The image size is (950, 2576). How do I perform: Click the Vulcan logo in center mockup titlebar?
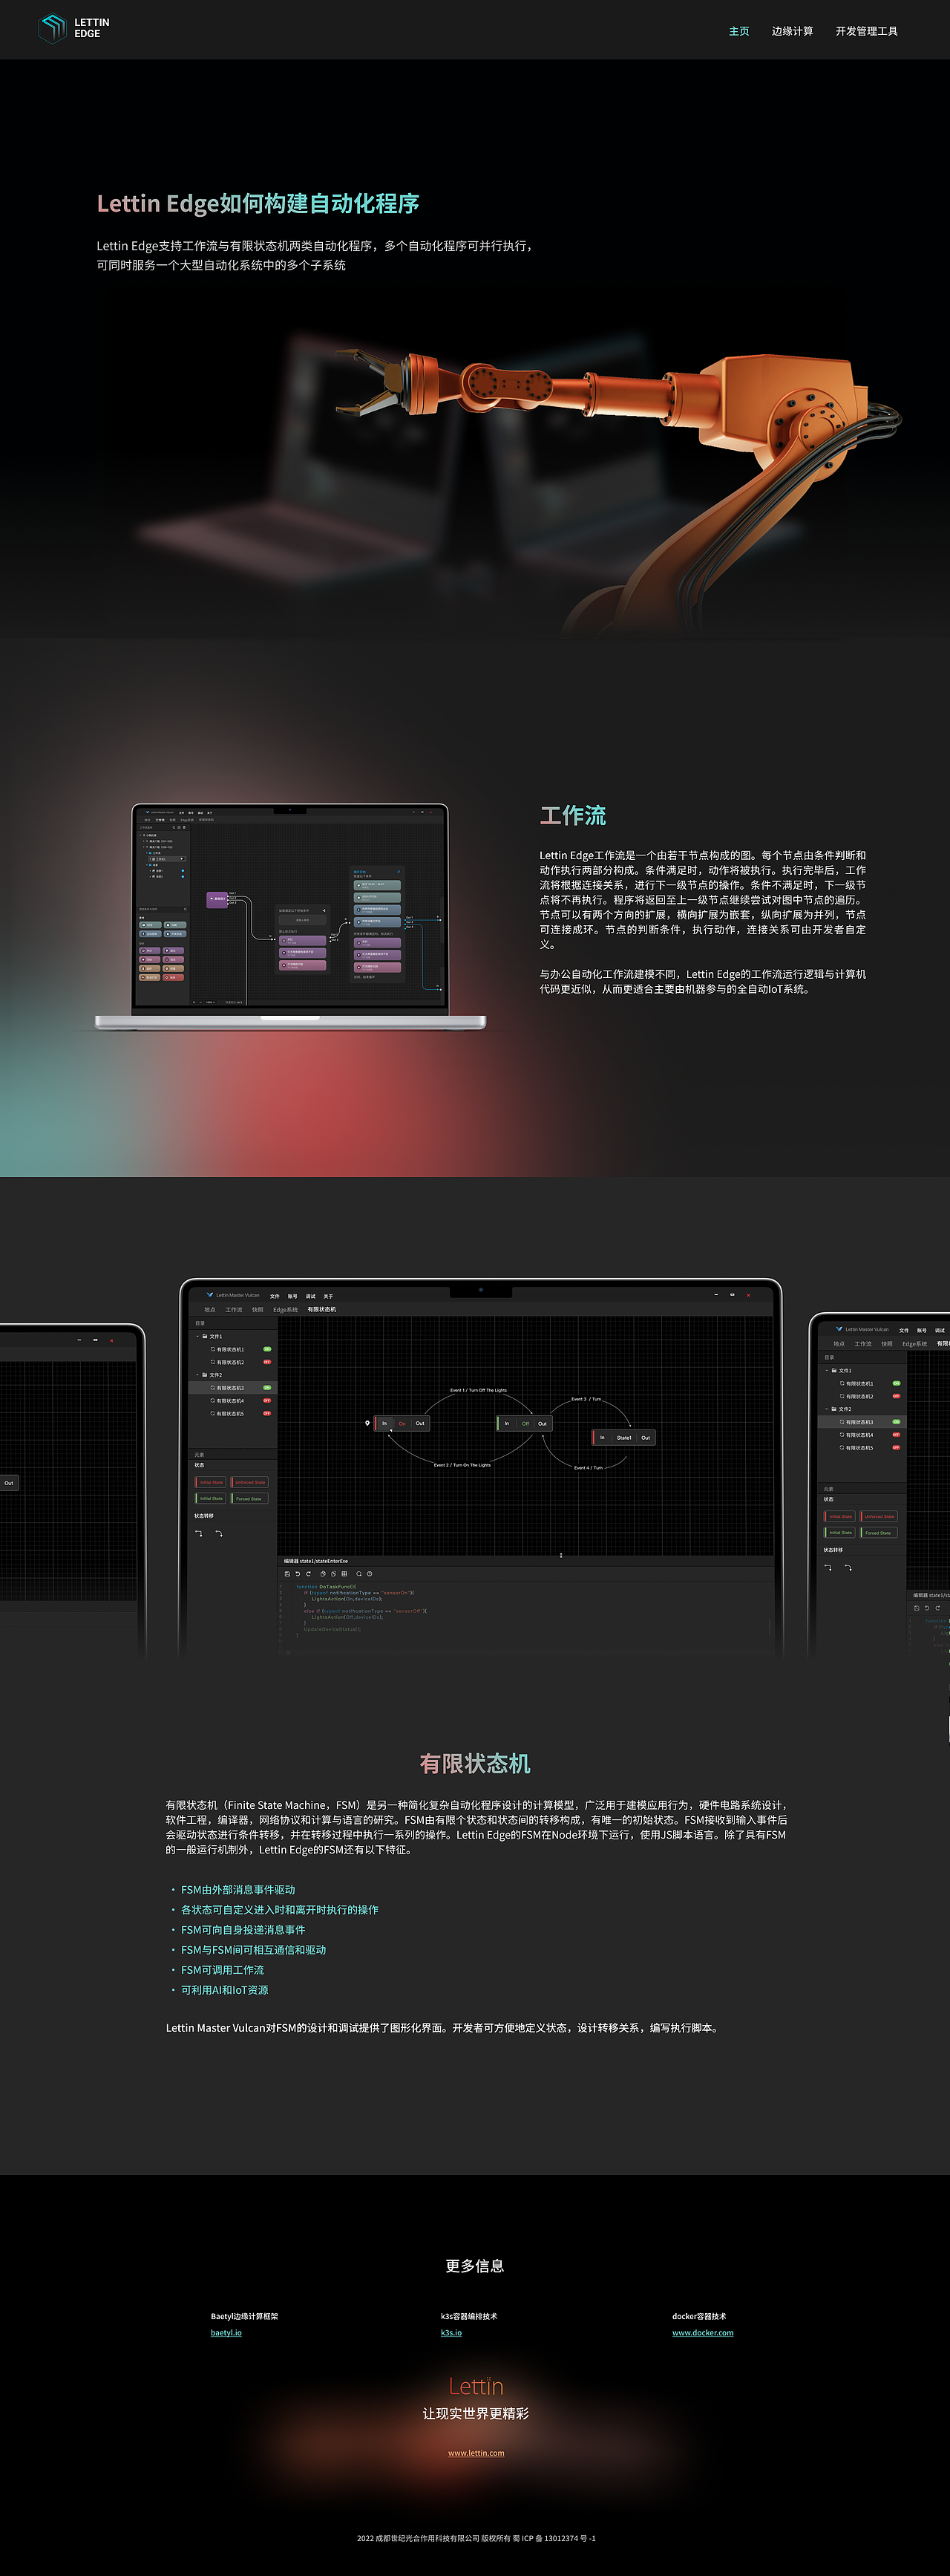tap(210, 1294)
